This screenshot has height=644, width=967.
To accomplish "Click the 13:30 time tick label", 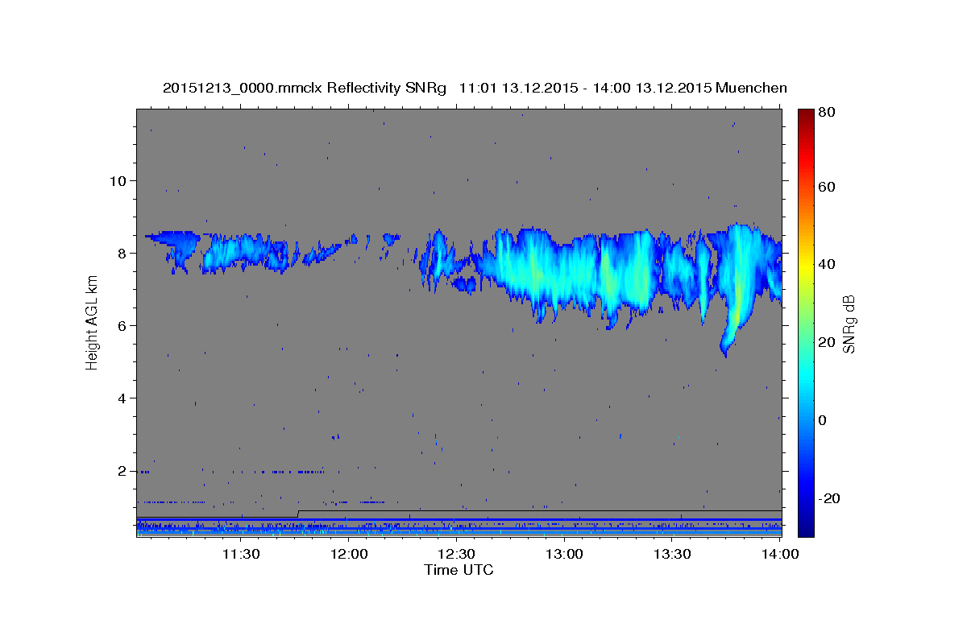I will (x=671, y=554).
